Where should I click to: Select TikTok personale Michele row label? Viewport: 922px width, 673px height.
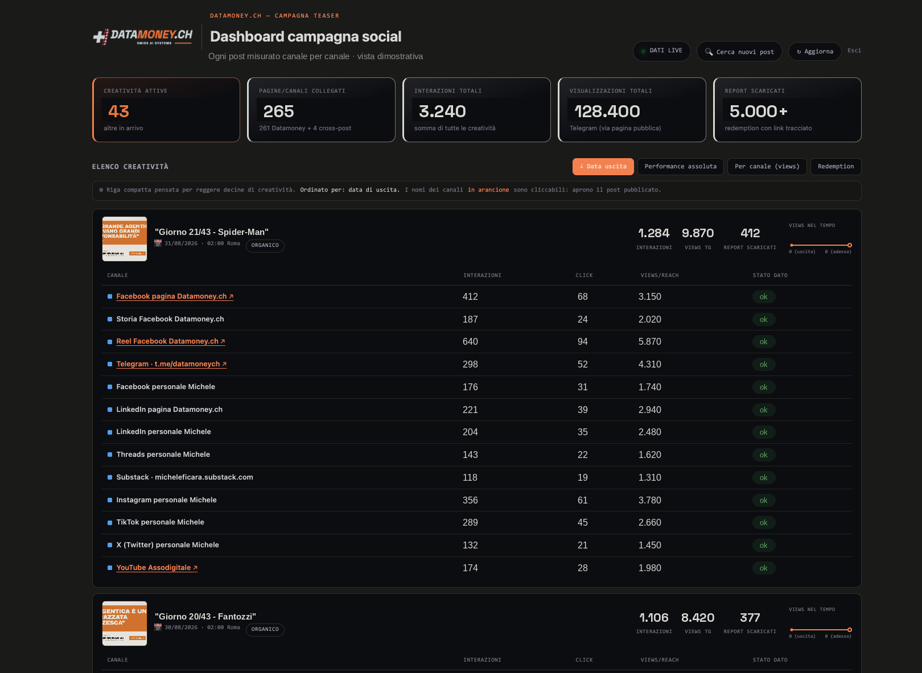[160, 522]
